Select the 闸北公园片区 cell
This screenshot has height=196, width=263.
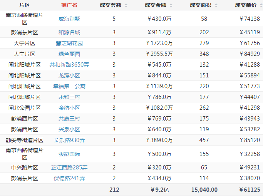[25, 108]
